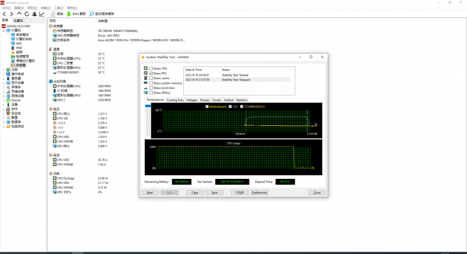This screenshot has width=467, height=254.
Task: Go back with the left arrow toolbar icon
Action: coord(4,14)
